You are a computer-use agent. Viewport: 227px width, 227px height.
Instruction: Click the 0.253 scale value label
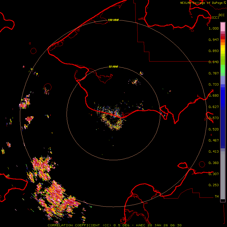214,185
